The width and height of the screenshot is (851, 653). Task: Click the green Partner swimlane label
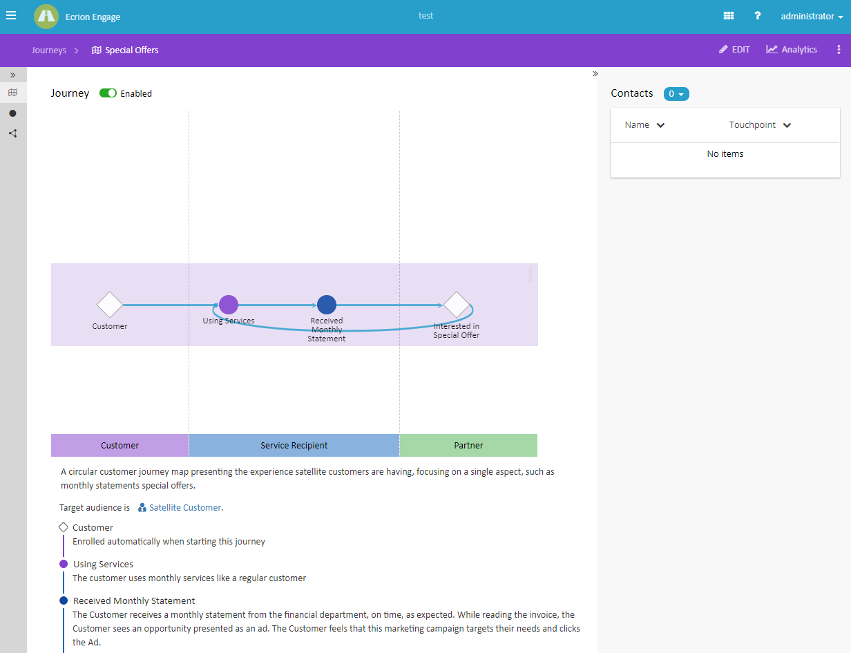pos(468,445)
